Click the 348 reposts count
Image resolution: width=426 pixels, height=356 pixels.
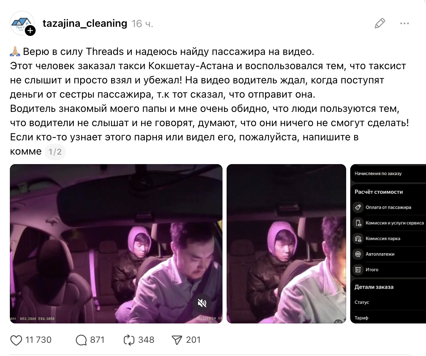click(x=146, y=340)
